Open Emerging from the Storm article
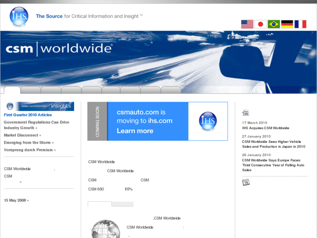 (x=29, y=143)
